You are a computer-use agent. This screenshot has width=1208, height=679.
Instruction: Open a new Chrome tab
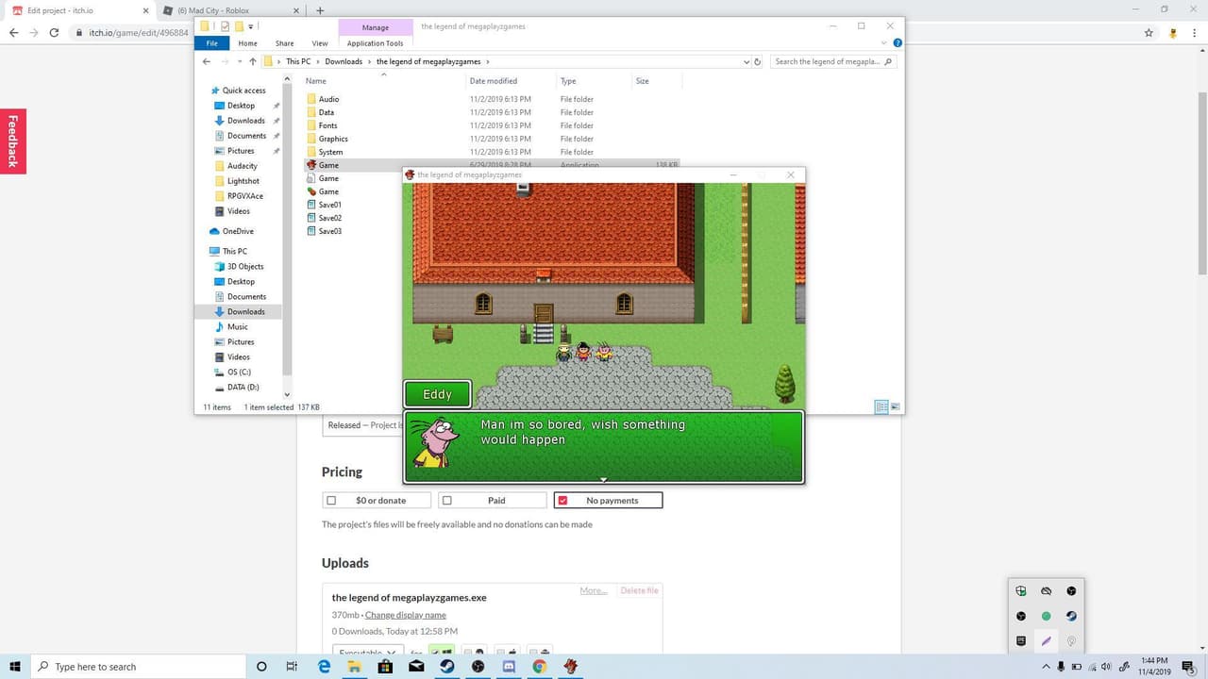[320, 10]
